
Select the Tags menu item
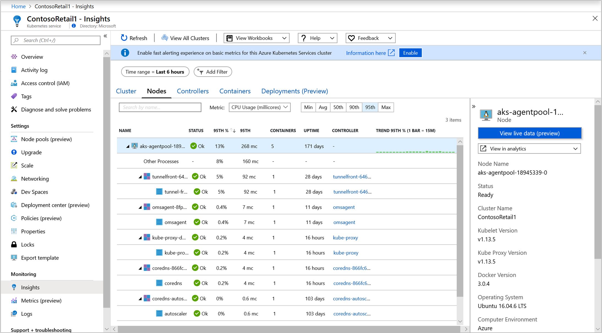click(26, 96)
